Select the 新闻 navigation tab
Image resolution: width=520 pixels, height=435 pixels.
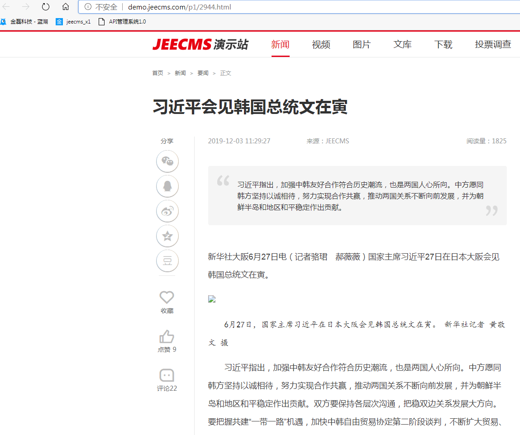[280, 44]
